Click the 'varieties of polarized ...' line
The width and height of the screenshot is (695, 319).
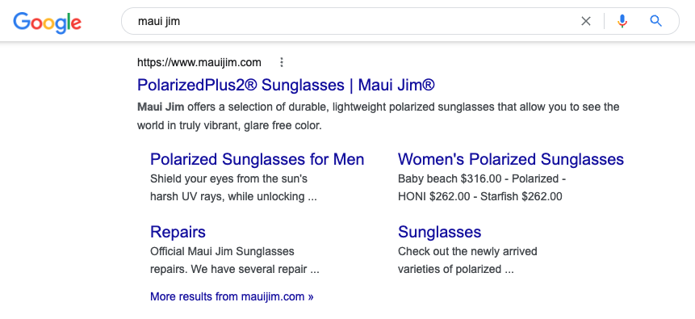(x=455, y=269)
